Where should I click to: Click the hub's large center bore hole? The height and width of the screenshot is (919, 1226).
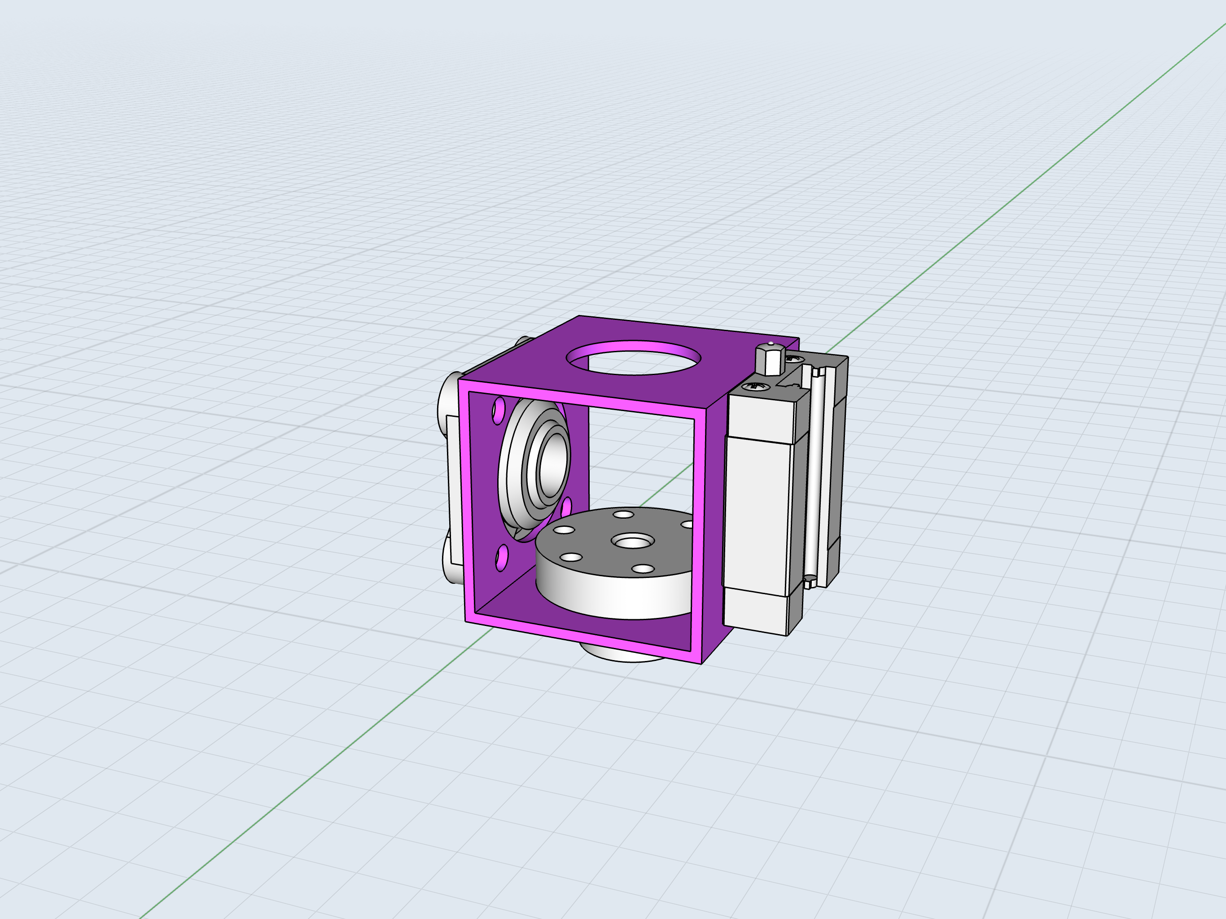pos(632,540)
